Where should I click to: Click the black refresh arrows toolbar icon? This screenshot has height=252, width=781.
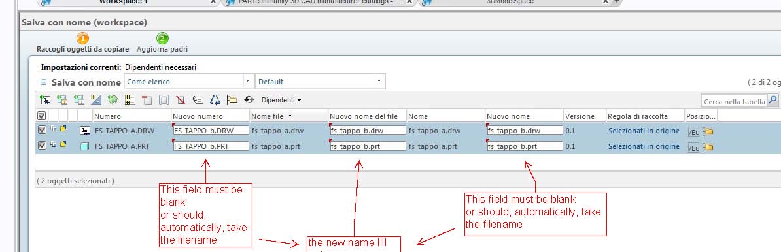coord(249,100)
